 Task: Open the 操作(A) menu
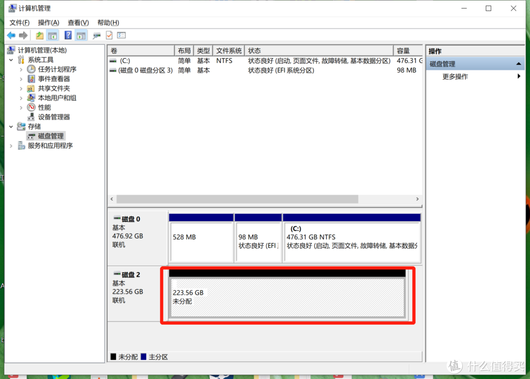(49, 23)
